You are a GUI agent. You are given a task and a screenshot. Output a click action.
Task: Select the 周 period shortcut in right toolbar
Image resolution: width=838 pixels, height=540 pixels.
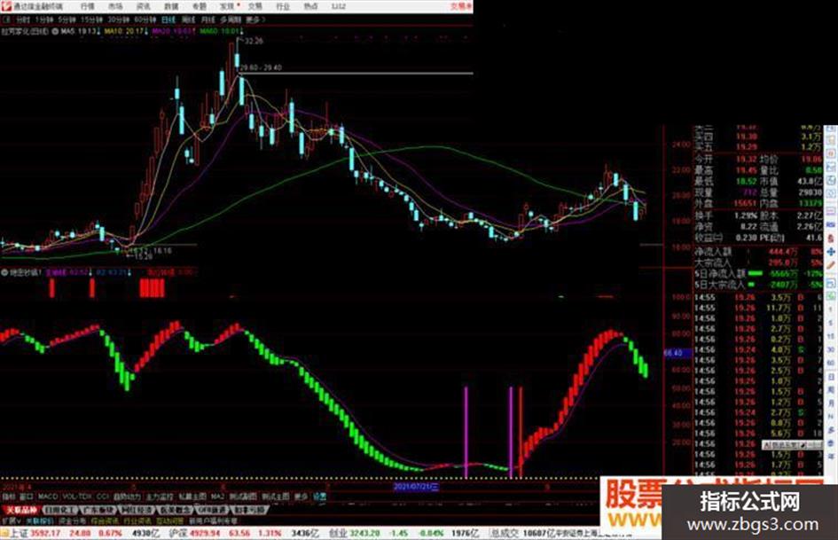(831, 391)
